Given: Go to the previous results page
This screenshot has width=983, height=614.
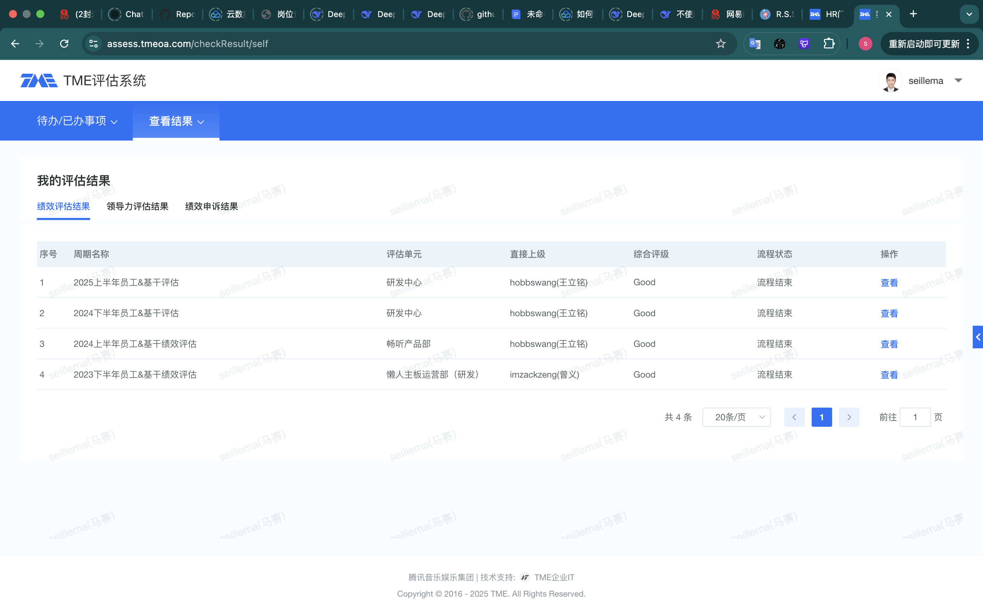Looking at the screenshot, I should [x=794, y=417].
